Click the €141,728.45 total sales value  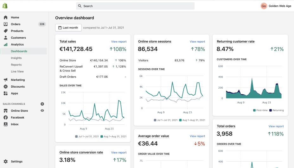click(x=76, y=49)
